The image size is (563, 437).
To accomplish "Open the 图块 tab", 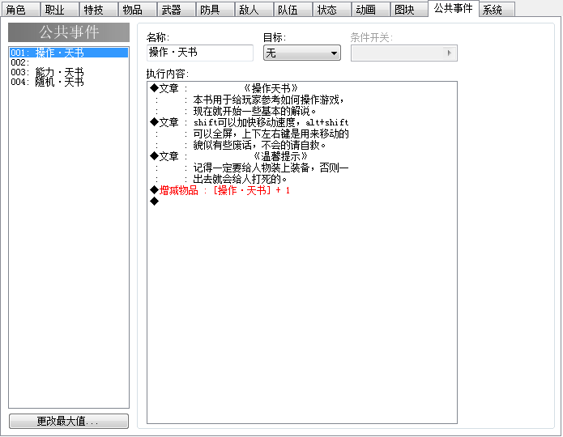I will coord(409,10).
